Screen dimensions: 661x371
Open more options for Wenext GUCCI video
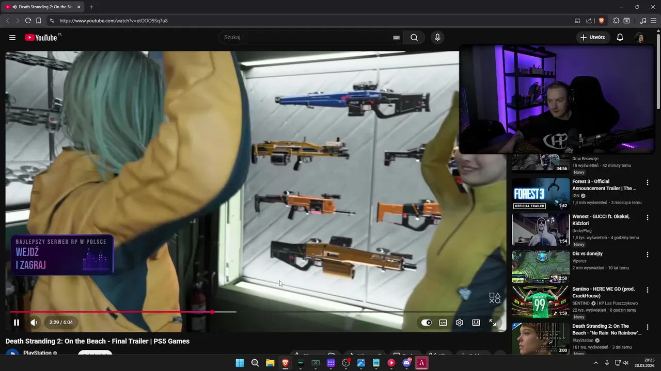pos(647,217)
